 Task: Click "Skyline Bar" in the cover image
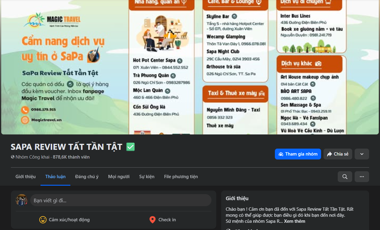coord(218,17)
